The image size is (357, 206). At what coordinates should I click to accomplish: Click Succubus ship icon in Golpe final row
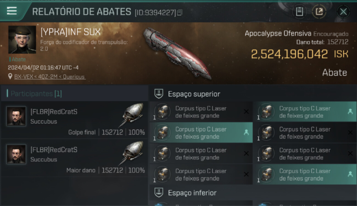click(132, 115)
